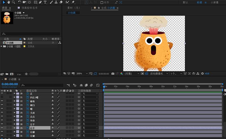Expand the 嘴 layer properties triangle
226x139 pixels.
pyautogui.click(x=15, y=109)
